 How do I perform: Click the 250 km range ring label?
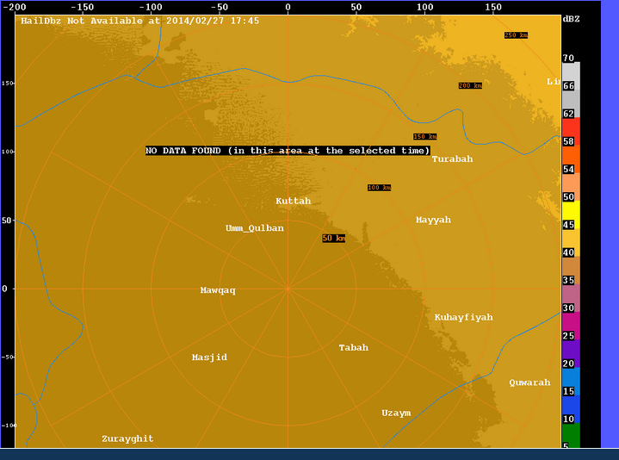tap(516, 35)
